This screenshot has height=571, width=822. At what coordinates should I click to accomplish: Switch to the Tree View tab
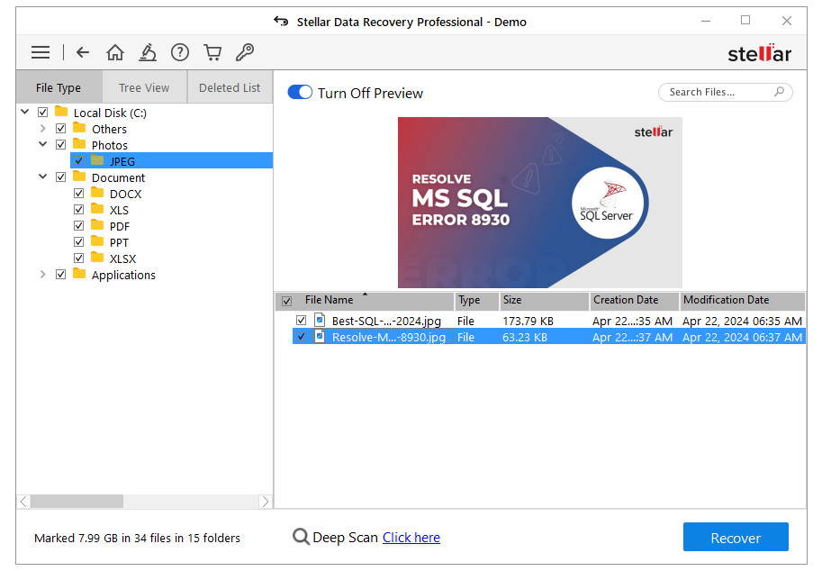tap(144, 87)
